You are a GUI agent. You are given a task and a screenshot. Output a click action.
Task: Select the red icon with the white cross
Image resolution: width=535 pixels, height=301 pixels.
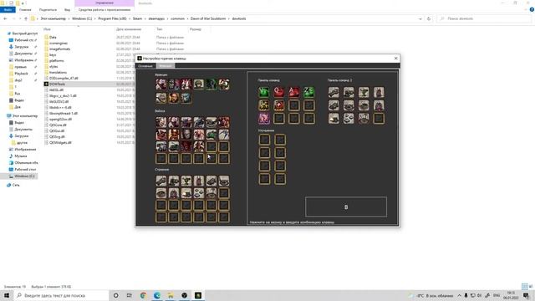(278, 105)
